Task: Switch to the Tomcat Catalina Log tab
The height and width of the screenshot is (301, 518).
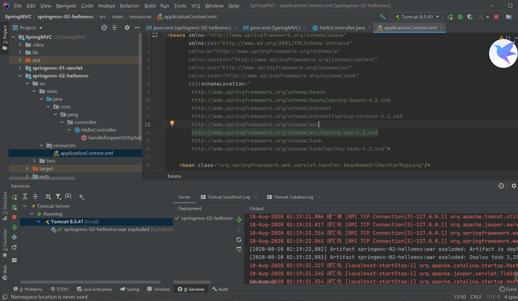Action: [x=293, y=197]
